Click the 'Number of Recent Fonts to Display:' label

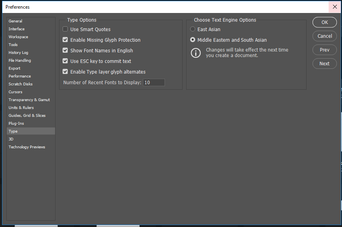[x=102, y=83]
